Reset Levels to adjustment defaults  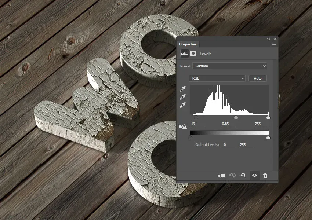tap(243, 175)
